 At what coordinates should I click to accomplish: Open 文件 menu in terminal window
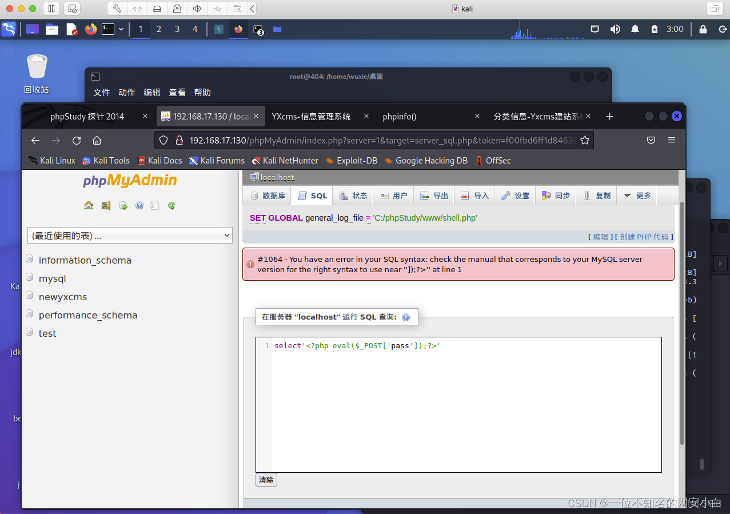click(102, 92)
